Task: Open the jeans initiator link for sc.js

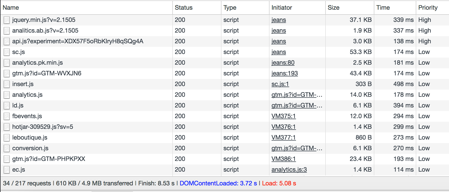Action: click(279, 52)
